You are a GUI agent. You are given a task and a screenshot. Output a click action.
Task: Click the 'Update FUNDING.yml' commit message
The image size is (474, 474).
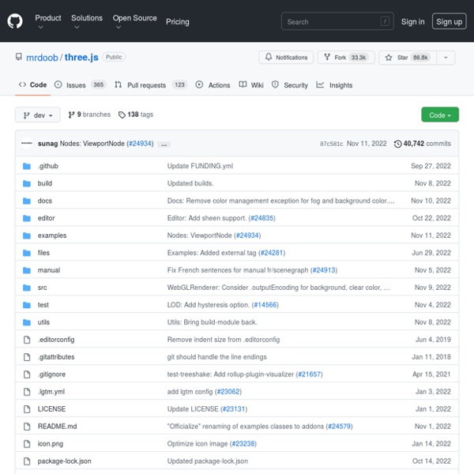coord(200,166)
